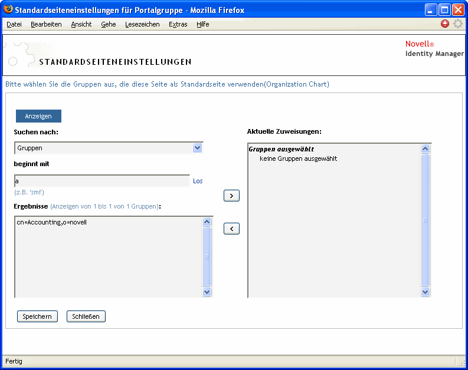Click the Schließen button

click(x=86, y=316)
